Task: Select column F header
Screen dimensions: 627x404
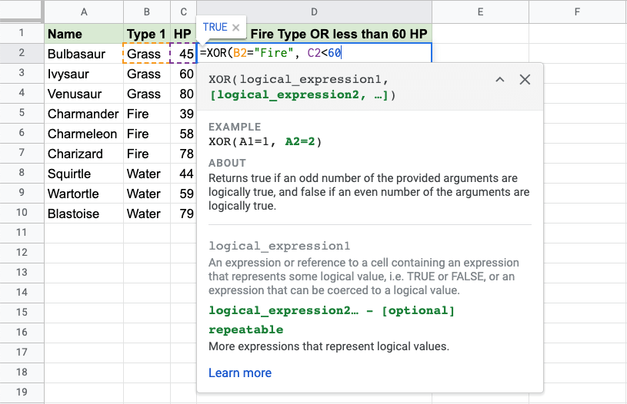Action: [577, 12]
